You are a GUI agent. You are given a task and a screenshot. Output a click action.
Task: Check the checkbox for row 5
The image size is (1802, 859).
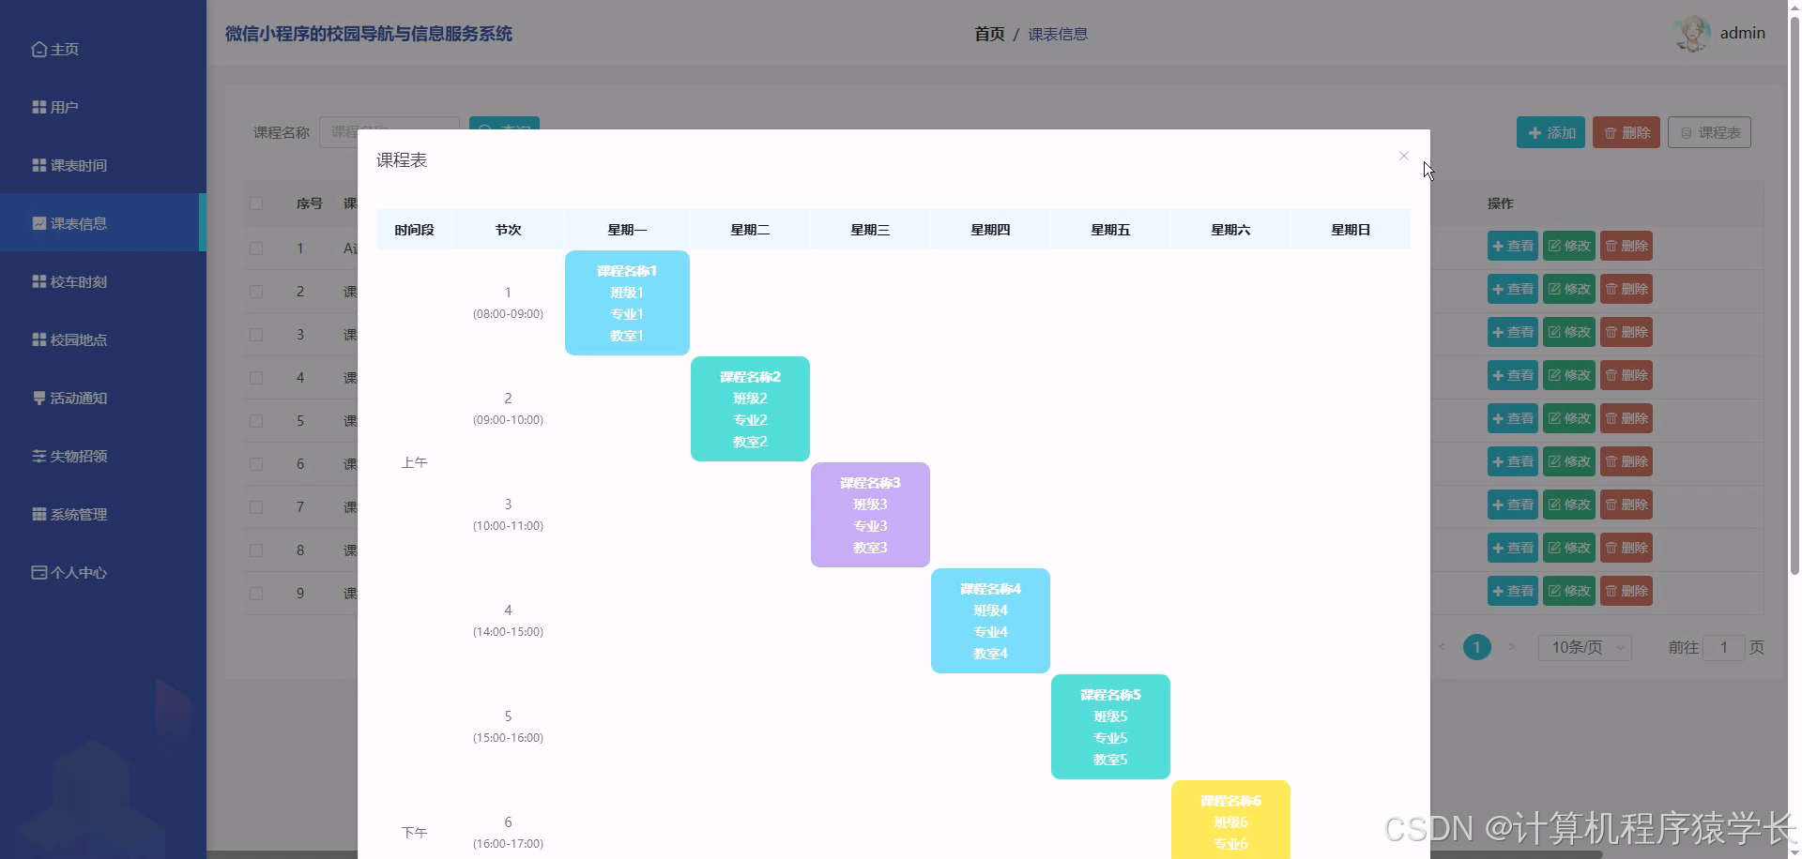coord(256,421)
